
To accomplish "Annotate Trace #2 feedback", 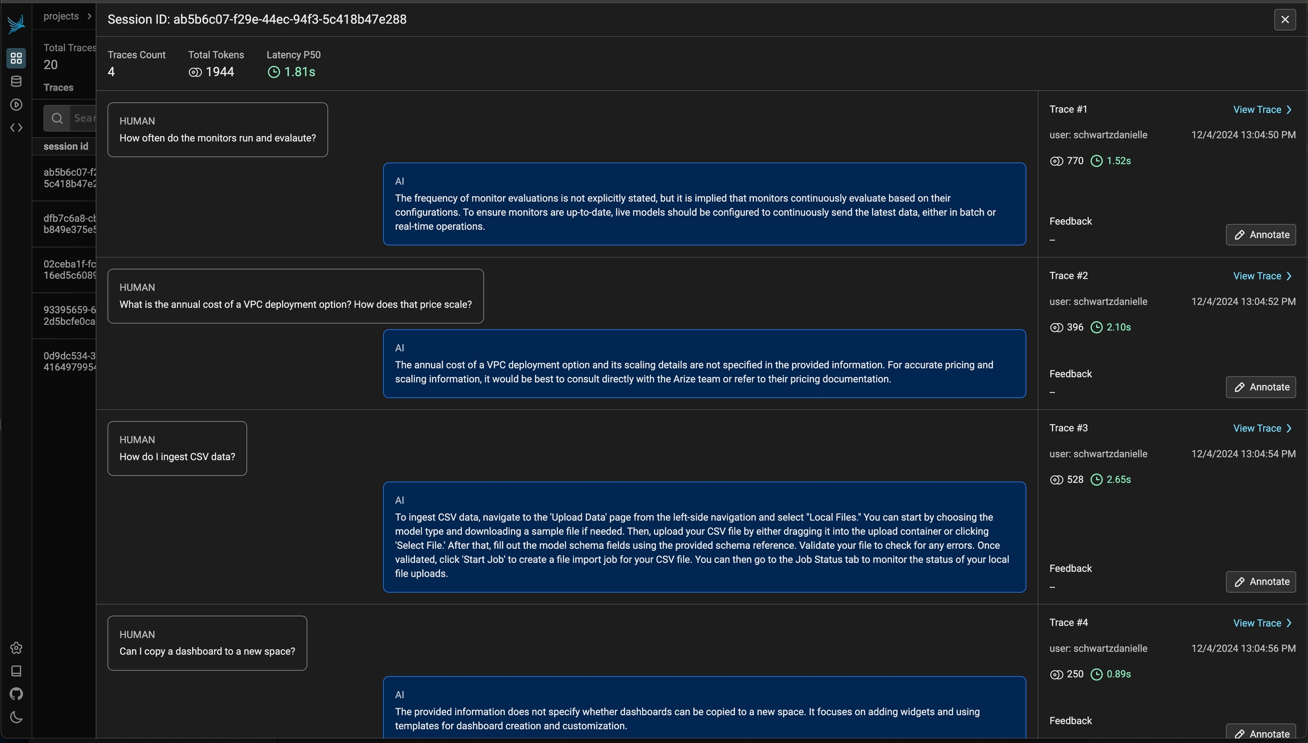I will tap(1260, 387).
